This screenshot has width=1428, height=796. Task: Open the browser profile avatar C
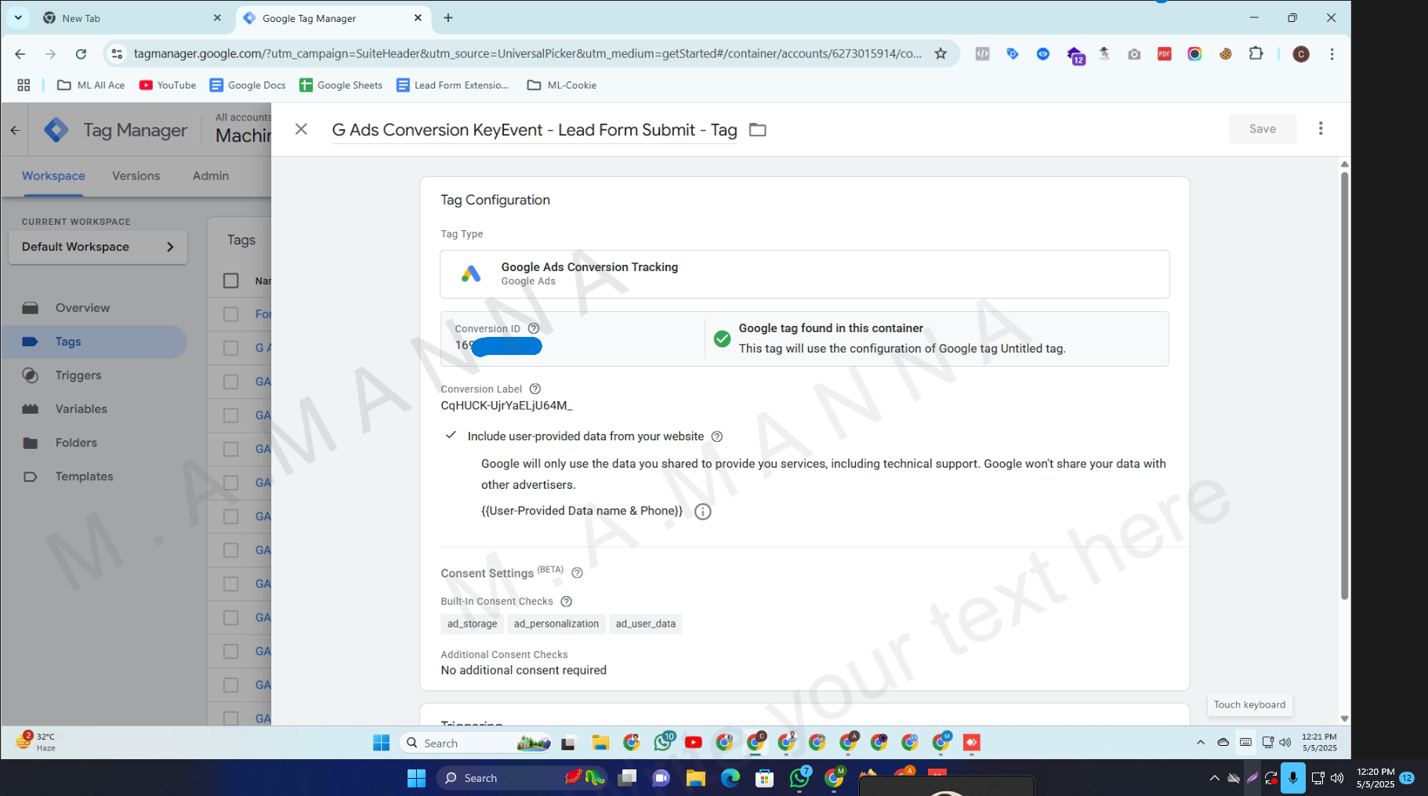click(1301, 54)
